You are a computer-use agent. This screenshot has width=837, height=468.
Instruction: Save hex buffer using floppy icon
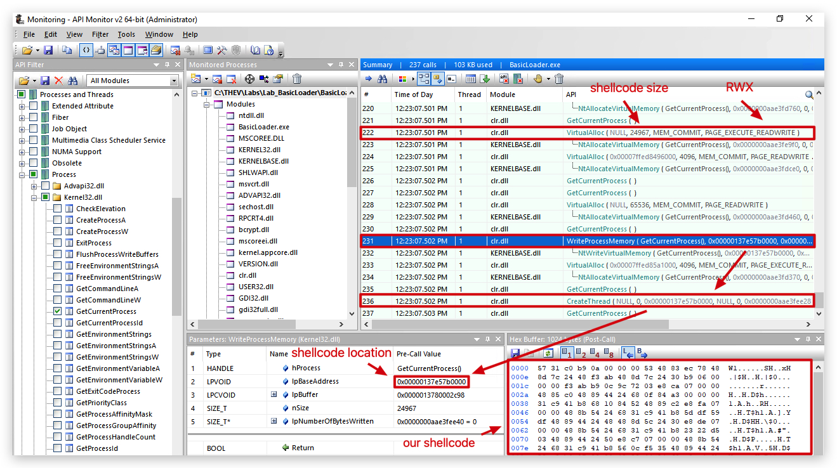point(515,353)
